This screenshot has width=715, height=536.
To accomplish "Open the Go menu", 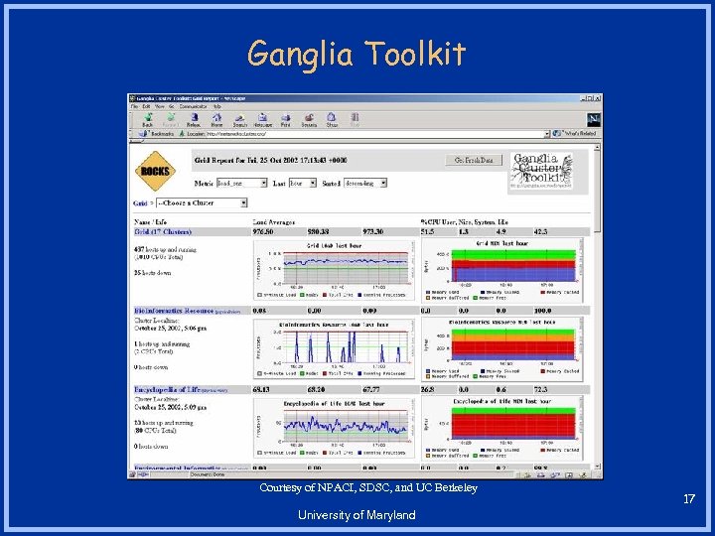I will tap(172, 106).
